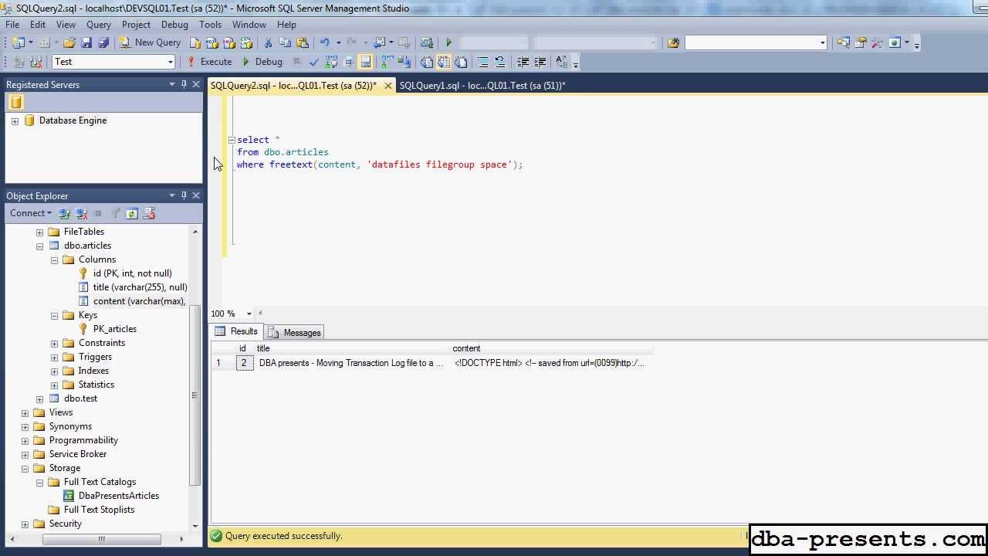The width and height of the screenshot is (988, 556).
Task: Click the Object Explorer vertical scrollbar thumb
Action: [x=195, y=395]
